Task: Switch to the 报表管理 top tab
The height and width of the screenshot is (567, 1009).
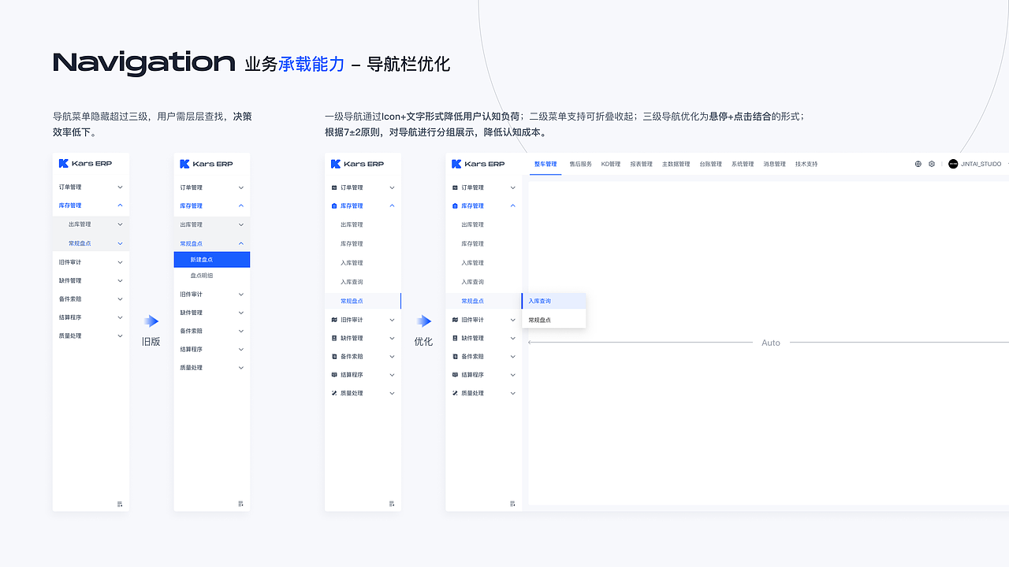Action: click(642, 164)
